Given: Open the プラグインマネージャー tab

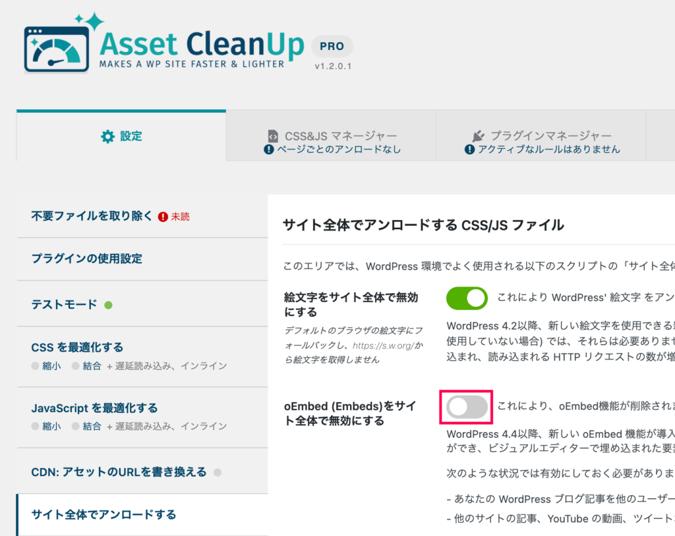Looking at the screenshot, I should [x=541, y=136].
